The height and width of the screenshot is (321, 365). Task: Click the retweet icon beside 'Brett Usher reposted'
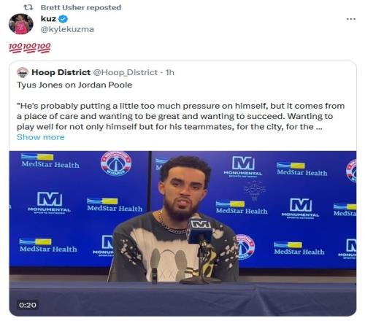click(28, 7)
